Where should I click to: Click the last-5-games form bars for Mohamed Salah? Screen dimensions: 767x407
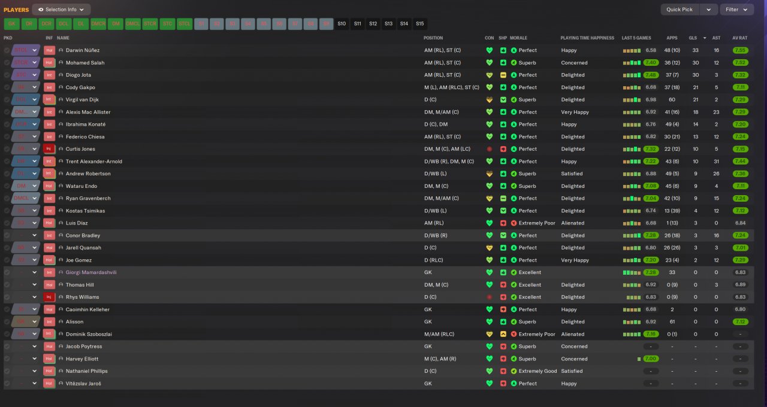[x=632, y=63]
